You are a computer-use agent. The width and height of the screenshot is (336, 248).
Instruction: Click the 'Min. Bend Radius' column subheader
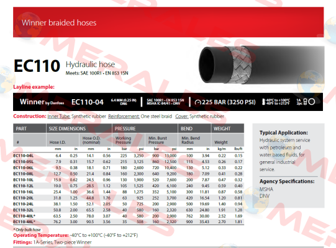coord(191,140)
